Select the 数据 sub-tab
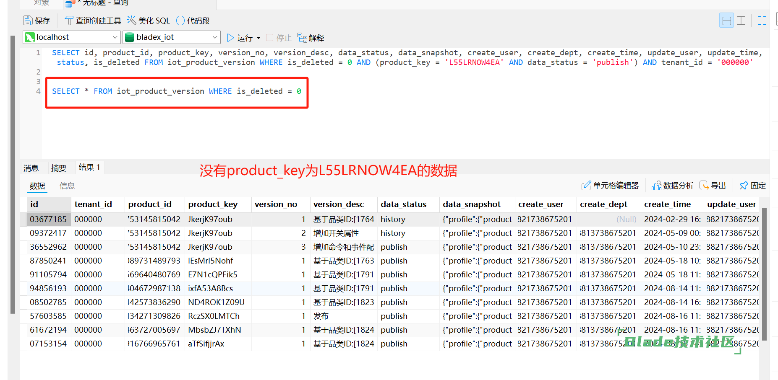The width and height of the screenshot is (778, 380). coord(37,186)
